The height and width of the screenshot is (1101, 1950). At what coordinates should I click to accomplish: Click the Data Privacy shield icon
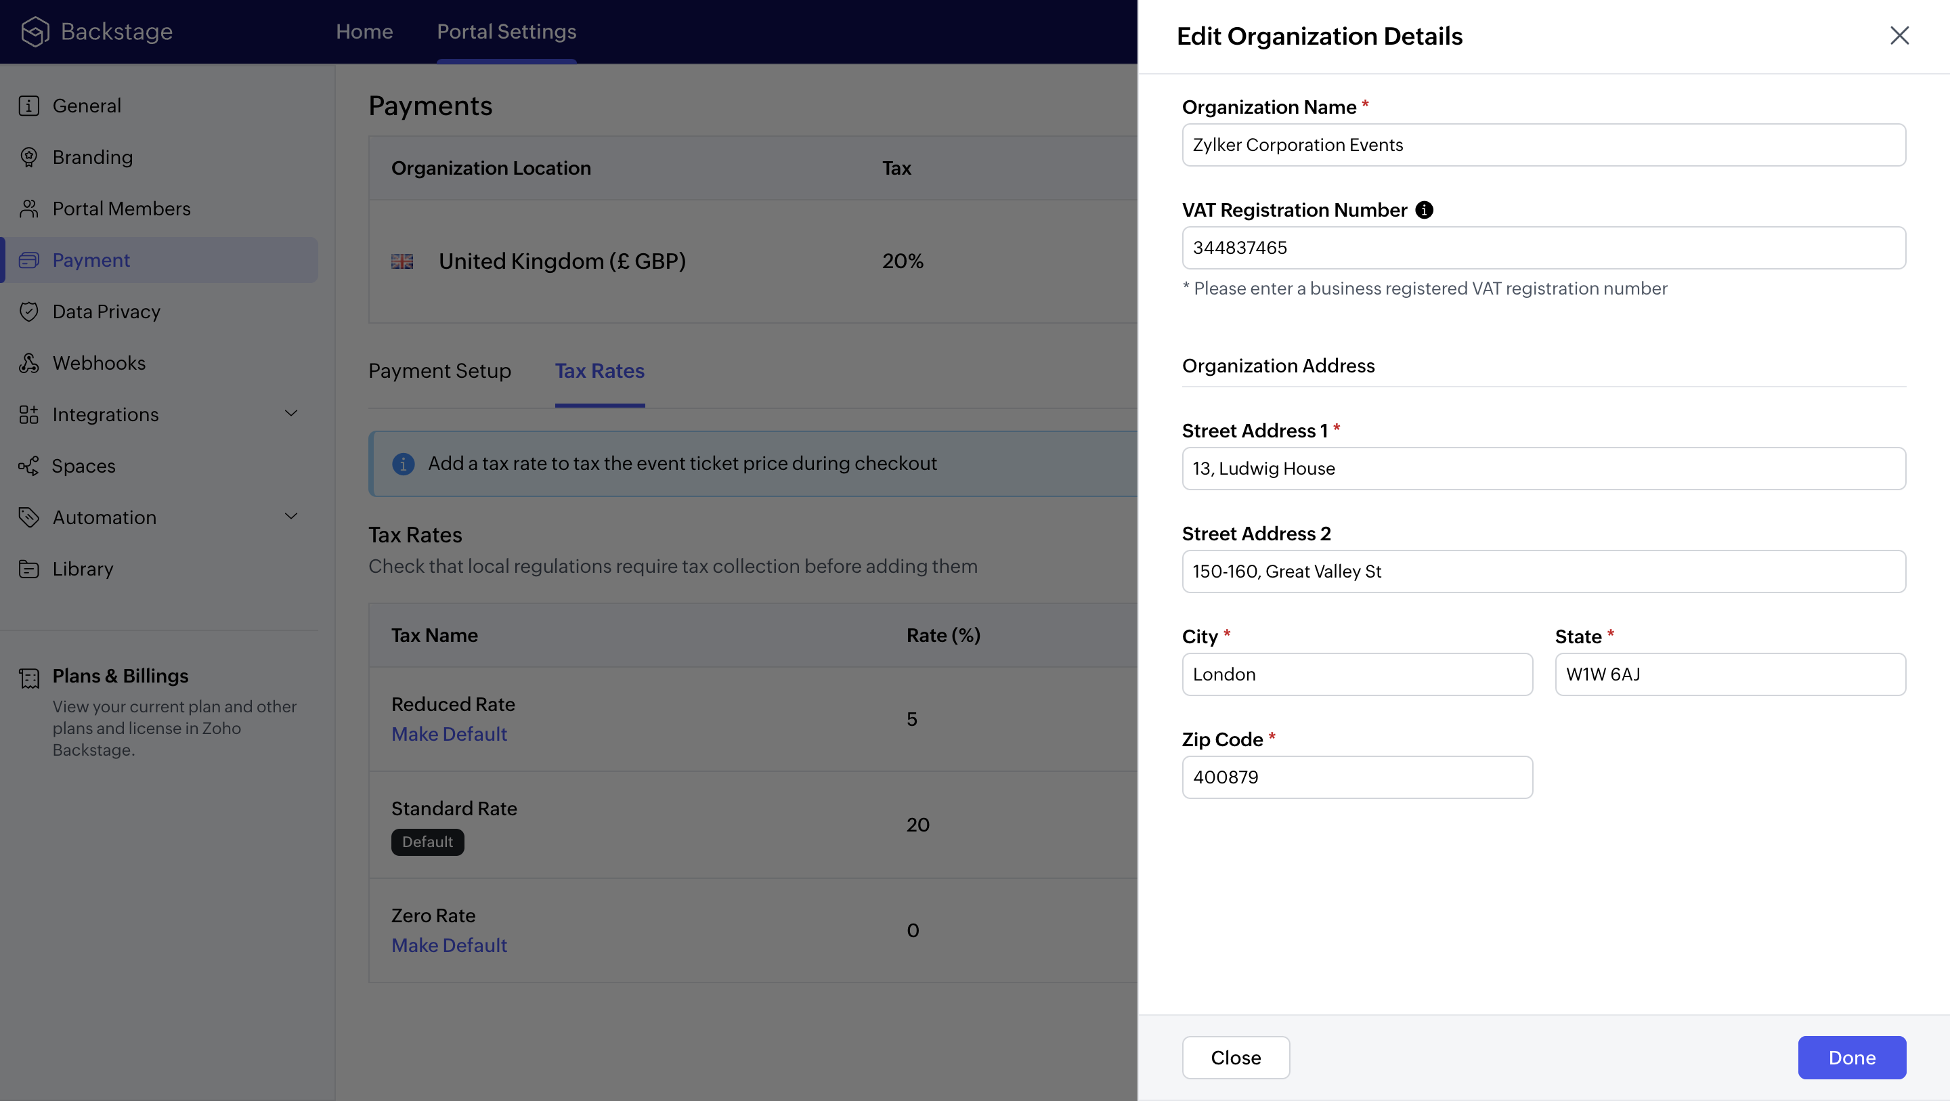pos(28,312)
